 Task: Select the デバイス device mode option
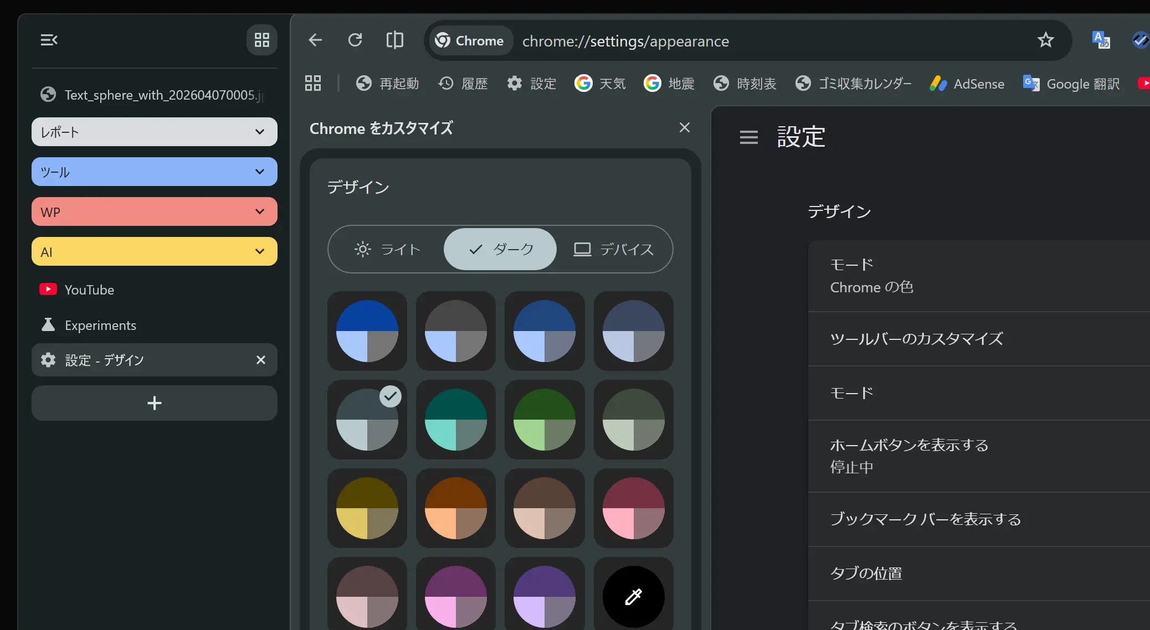[613, 249]
